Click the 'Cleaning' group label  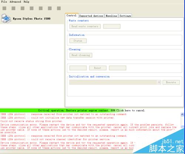[75, 49]
